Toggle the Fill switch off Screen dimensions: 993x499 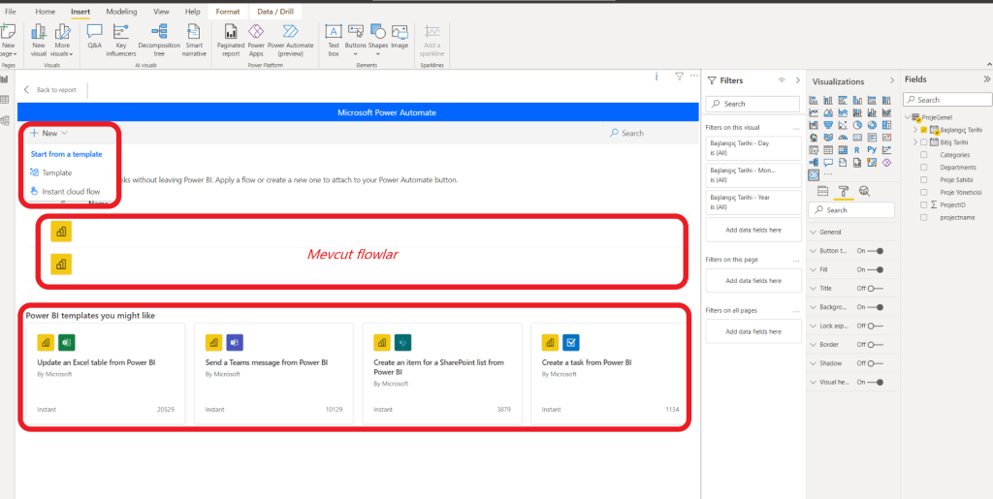coord(877,271)
